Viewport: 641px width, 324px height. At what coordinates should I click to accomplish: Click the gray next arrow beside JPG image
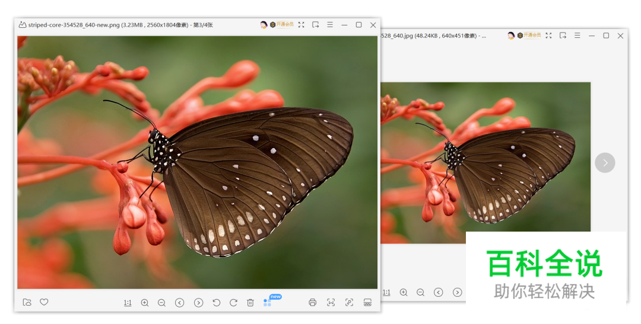(x=605, y=162)
